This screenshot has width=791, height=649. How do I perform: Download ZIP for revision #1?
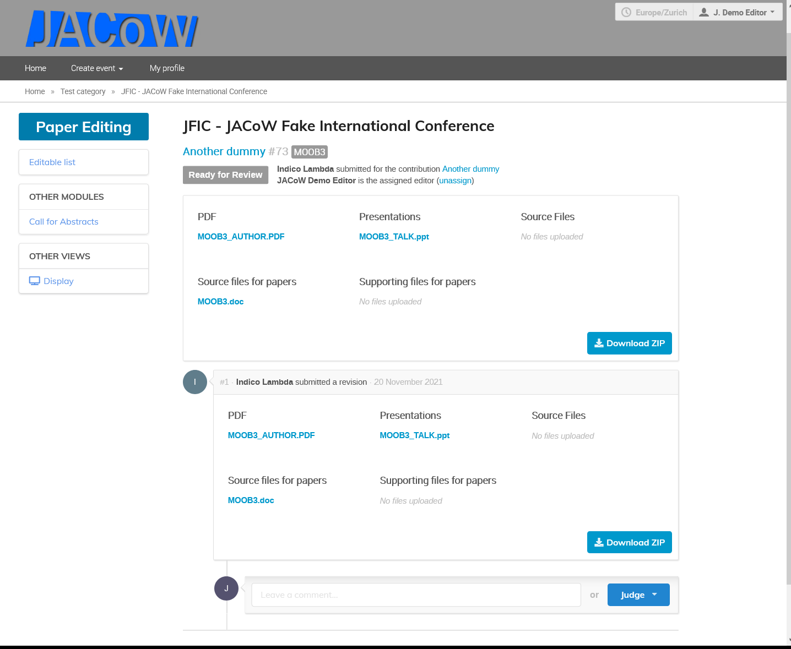point(629,543)
